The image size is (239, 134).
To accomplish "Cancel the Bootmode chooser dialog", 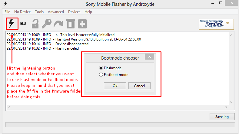I will 139,86.
